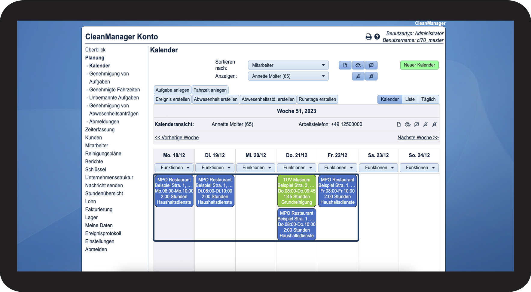
Task: Open the Anzeigen dropdown showing Annette Molter
Action: pyautogui.click(x=288, y=76)
